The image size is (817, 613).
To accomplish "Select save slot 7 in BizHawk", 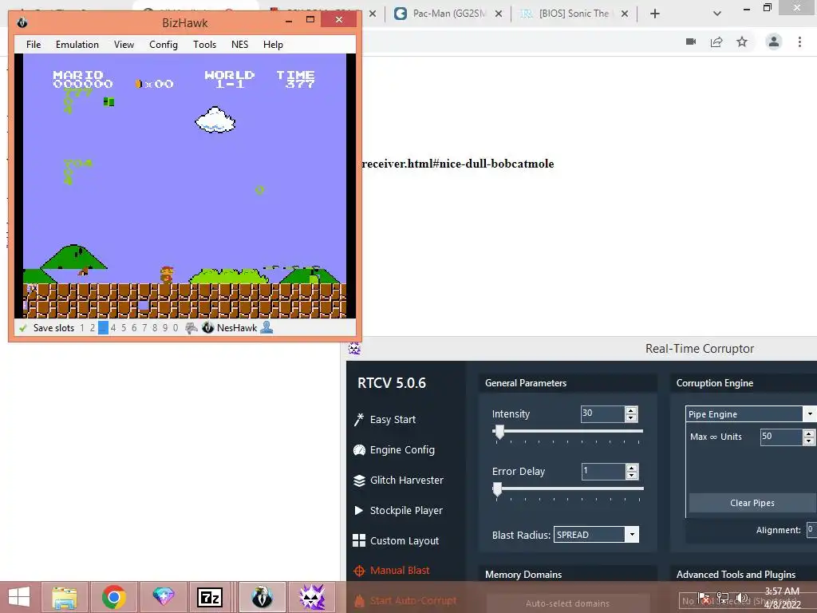I will pos(144,328).
